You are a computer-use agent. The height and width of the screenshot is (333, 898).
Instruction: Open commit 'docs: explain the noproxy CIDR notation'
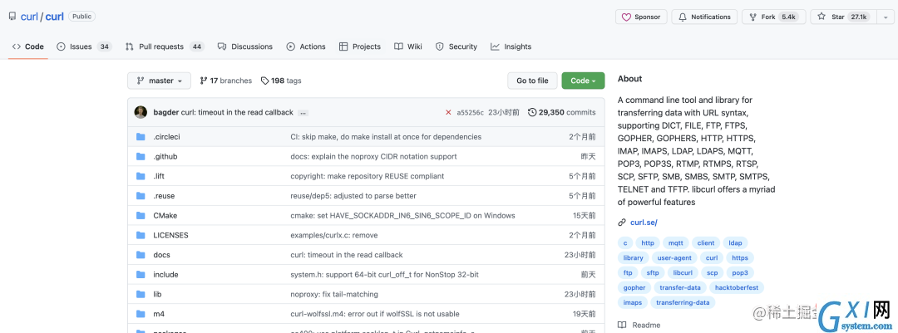click(x=373, y=156)
